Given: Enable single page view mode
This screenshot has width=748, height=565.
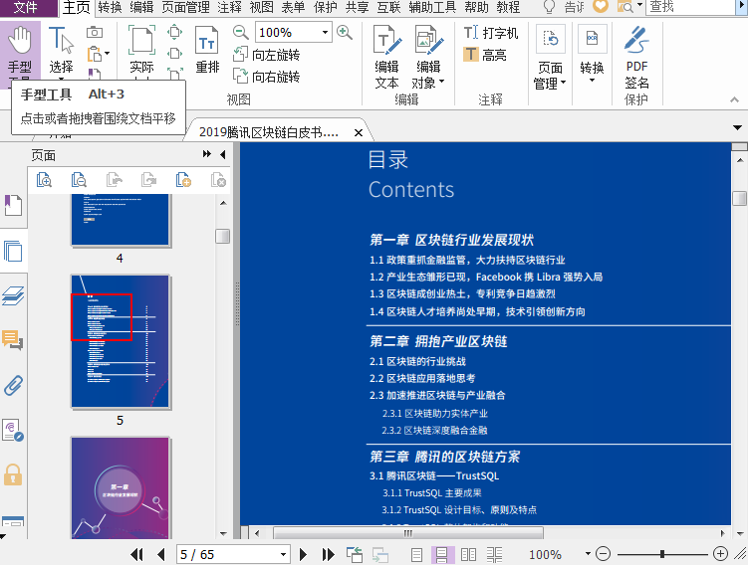Looking at the screenshot, I should [416, 554].
